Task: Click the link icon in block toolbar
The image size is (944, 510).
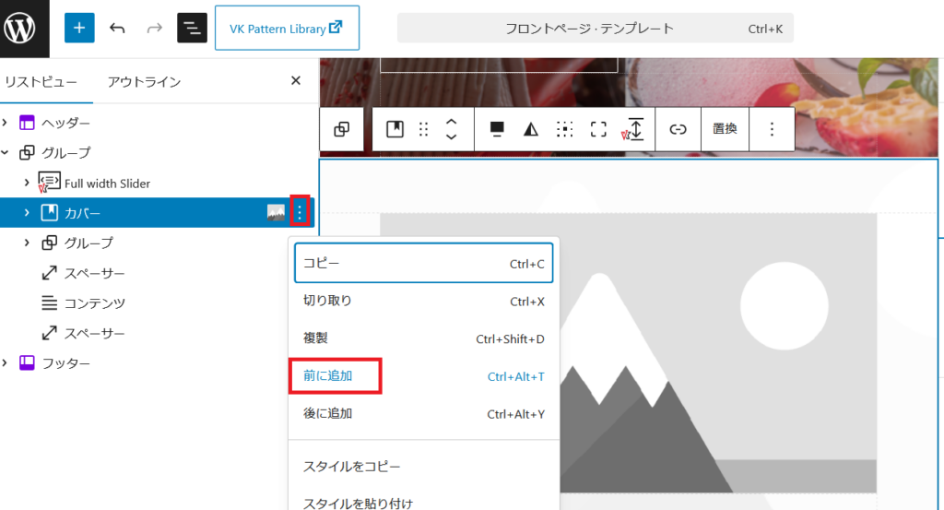Action: [678, 129]
